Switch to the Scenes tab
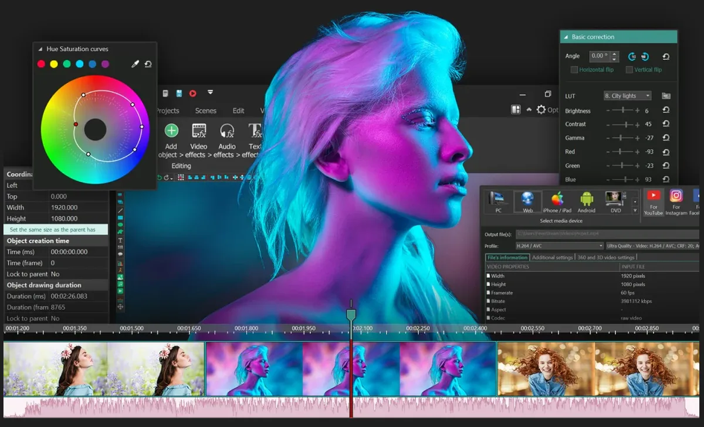This screenshot has width=704, height=427. [206, 110]
